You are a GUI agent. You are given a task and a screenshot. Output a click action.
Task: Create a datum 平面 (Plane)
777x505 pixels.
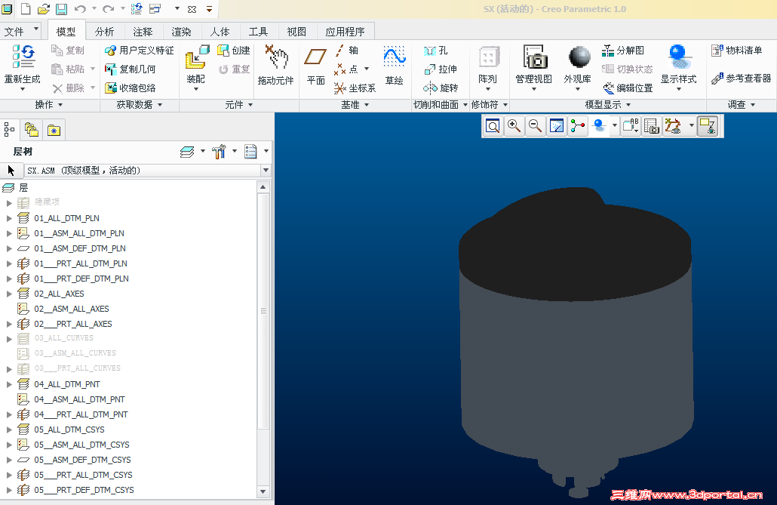[315, 58]
